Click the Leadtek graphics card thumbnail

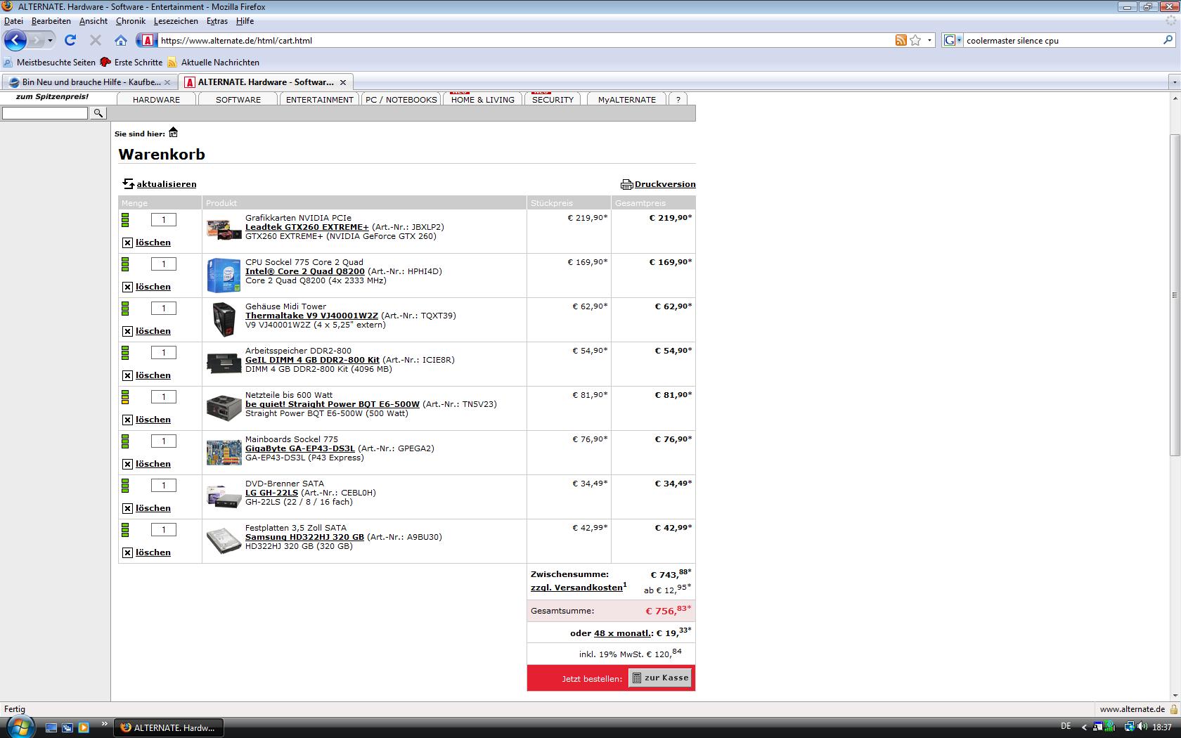point(224,229)
